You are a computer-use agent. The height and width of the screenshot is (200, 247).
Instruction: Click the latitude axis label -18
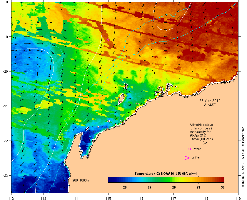click(6, 2)
